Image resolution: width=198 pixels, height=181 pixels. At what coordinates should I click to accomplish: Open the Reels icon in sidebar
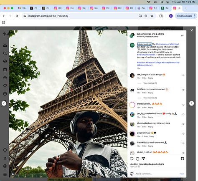5,70
